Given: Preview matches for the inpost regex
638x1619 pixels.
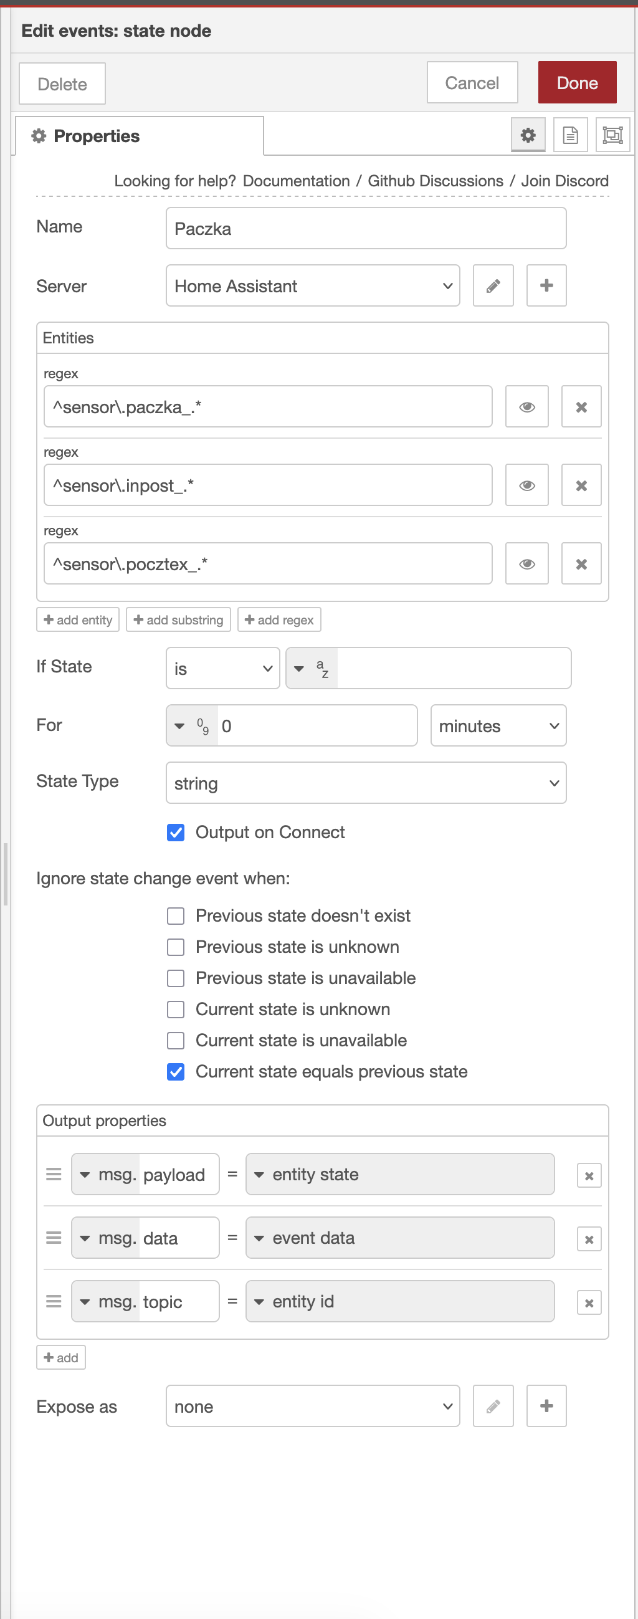Looking at the screenshot, I should pos(526,486).
